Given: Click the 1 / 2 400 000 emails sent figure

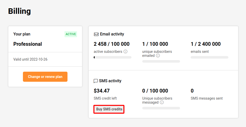Looking at the screenshot, I should tap(206, 44).
